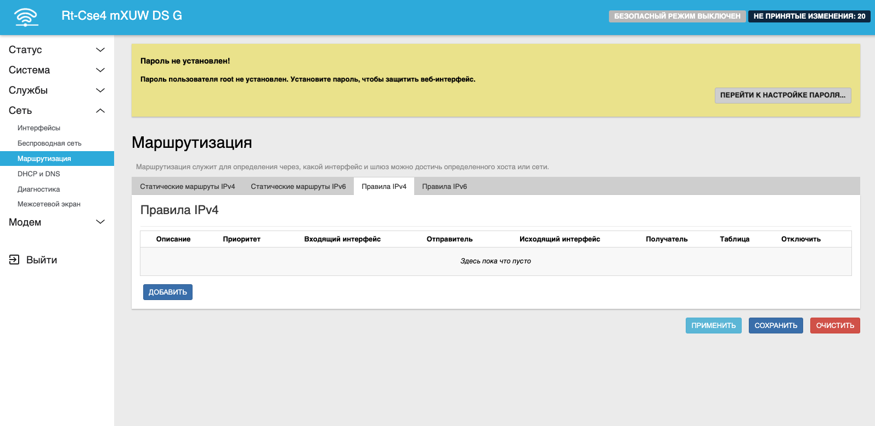
Task: Open the Интерфейсы page
Action: click(x=39, y=128)
